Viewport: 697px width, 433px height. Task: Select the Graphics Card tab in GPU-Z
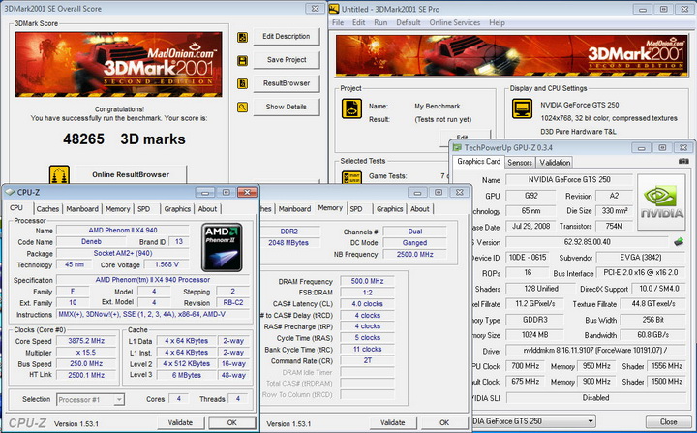(x=479, y=162)
